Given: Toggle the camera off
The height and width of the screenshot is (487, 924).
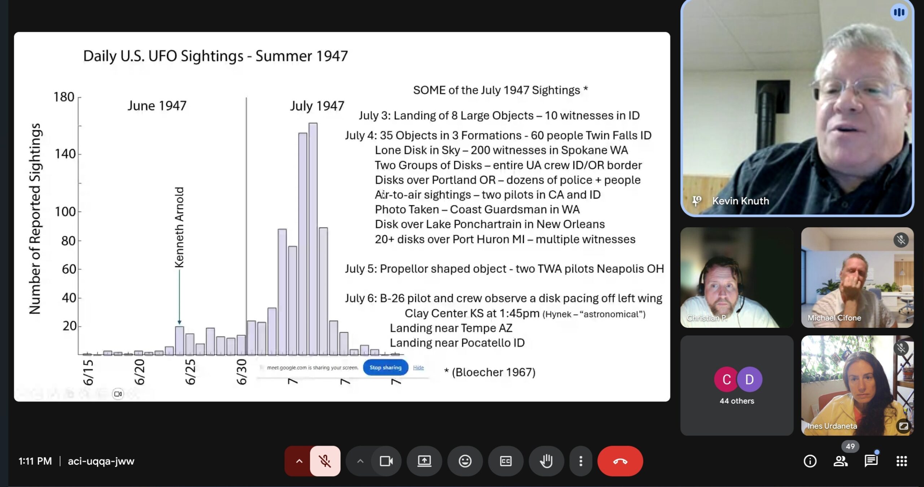Looking at the screenshot, I should coord(386,461).
